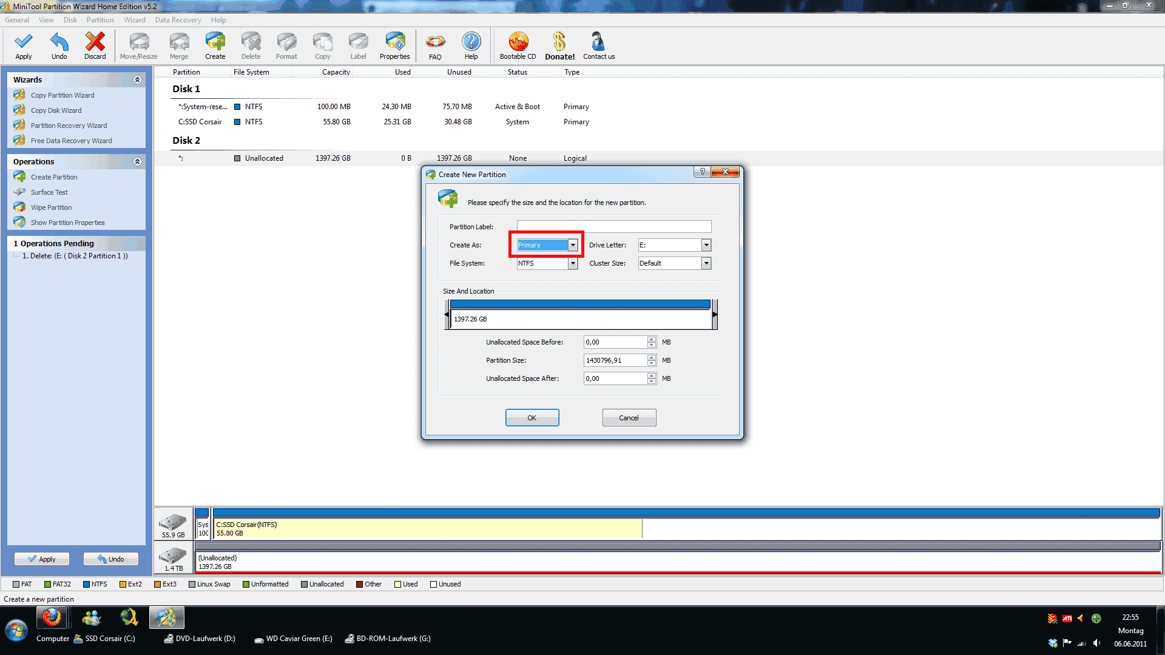Click the bottom-left Undo button

pyautogui.click(x=111, y=559)
